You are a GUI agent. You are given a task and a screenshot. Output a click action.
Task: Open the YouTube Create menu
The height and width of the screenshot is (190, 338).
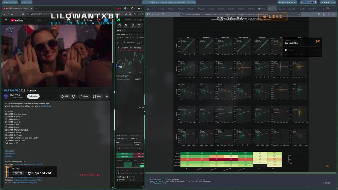(x=88, y=20)
